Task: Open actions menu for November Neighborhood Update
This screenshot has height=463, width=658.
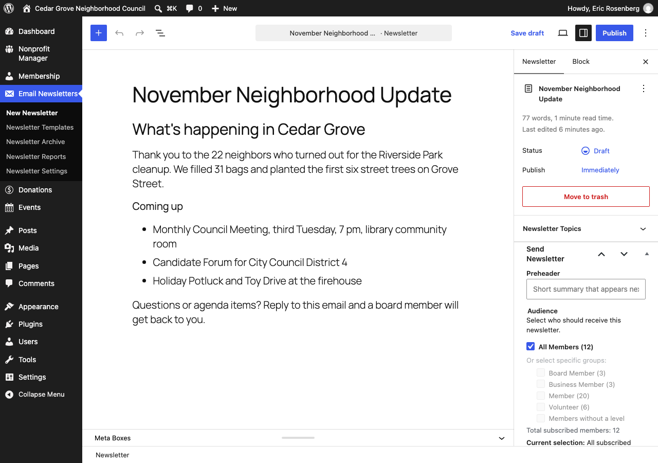Action: [644, 88]
